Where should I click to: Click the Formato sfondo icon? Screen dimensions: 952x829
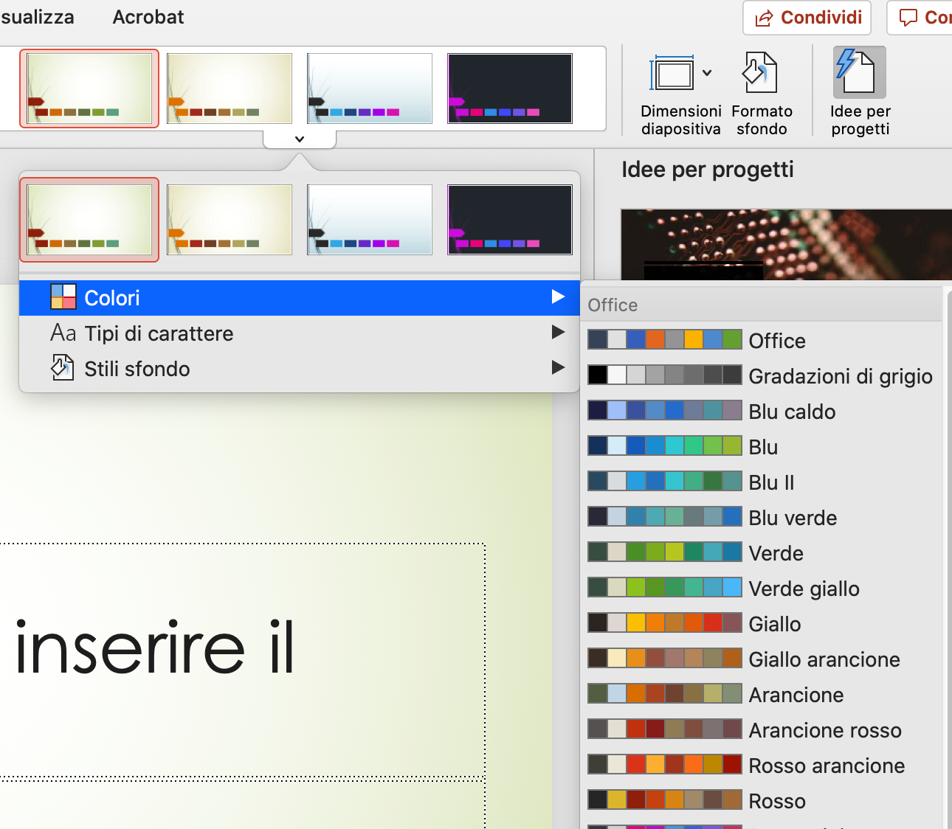tap(760, 72)
